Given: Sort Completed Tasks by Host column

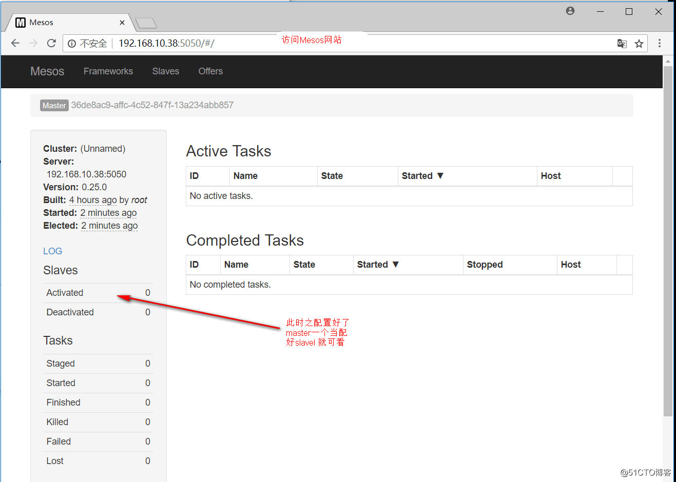Looking at the screenshot, I should click(x=587, y=265).
